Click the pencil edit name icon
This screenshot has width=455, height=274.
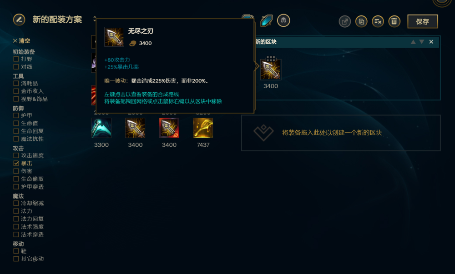[19, 20]
